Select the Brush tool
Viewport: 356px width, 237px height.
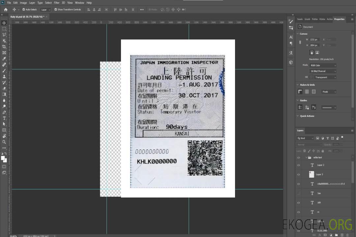coord(4,70)
